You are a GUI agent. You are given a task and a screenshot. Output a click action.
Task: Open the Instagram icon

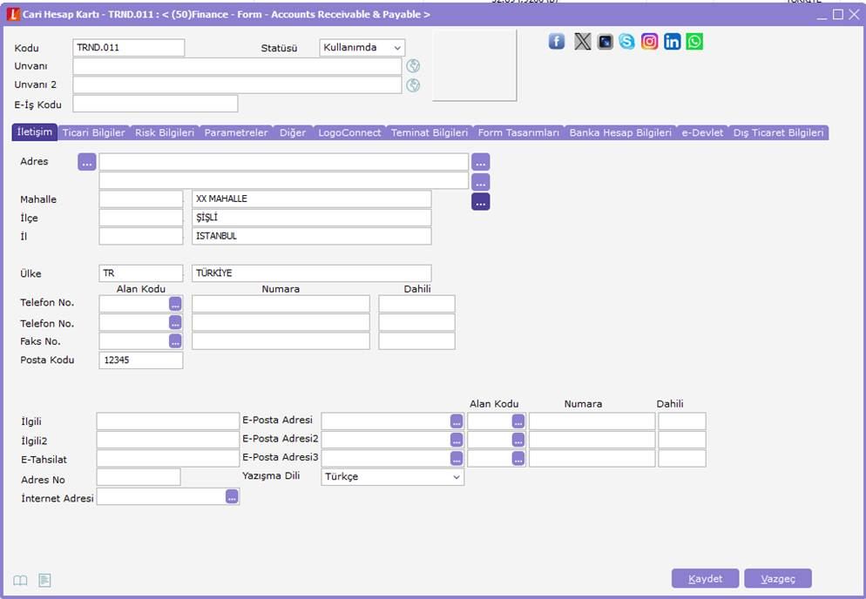[650, 42]
